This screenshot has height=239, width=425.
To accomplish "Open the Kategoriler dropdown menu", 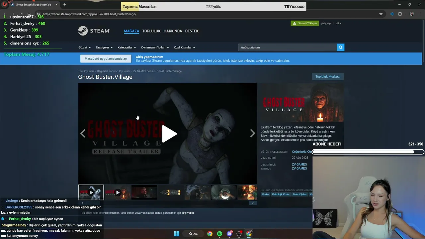I will point(127,47).
